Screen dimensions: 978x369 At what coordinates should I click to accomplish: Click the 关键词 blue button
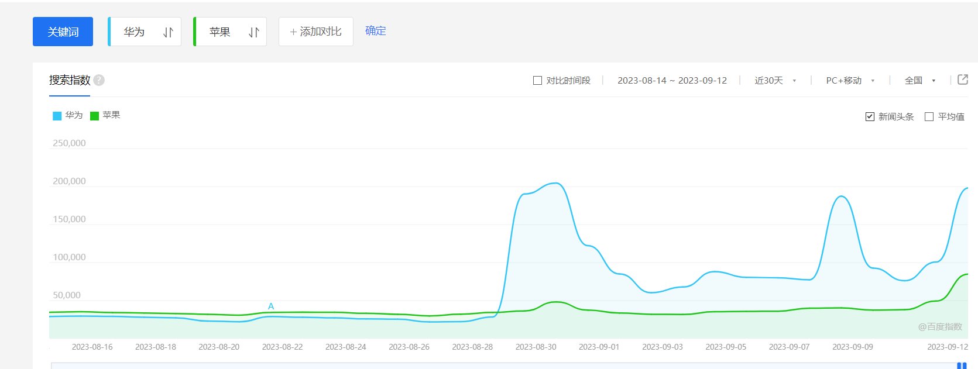coord(63,32)
